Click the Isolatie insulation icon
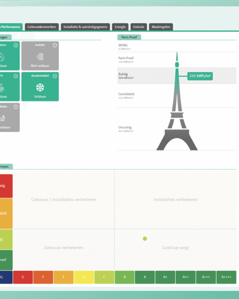Image resolution: width=239 pixels, height=299 pixels. pos(40,57)
